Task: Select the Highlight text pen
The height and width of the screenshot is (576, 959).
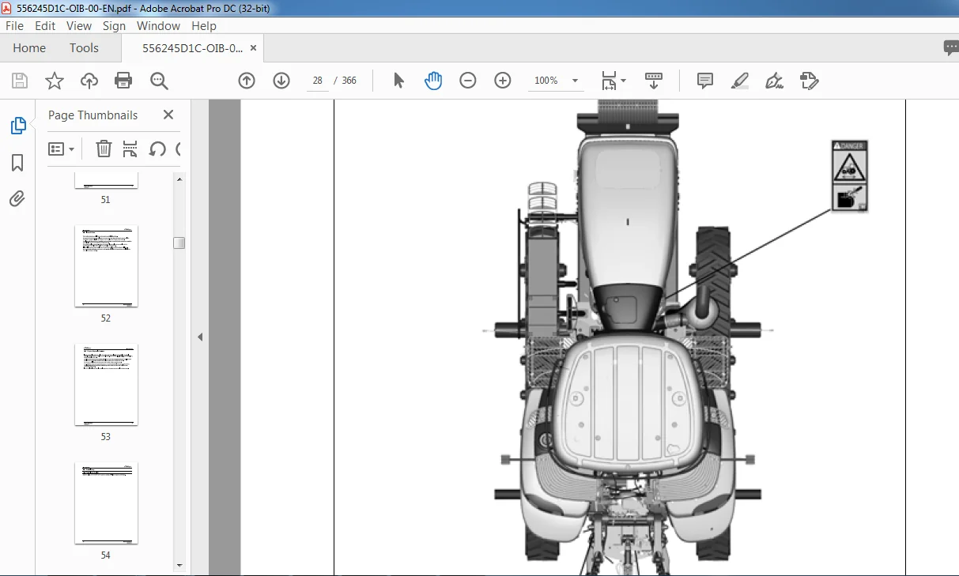Action: point(740,81)
